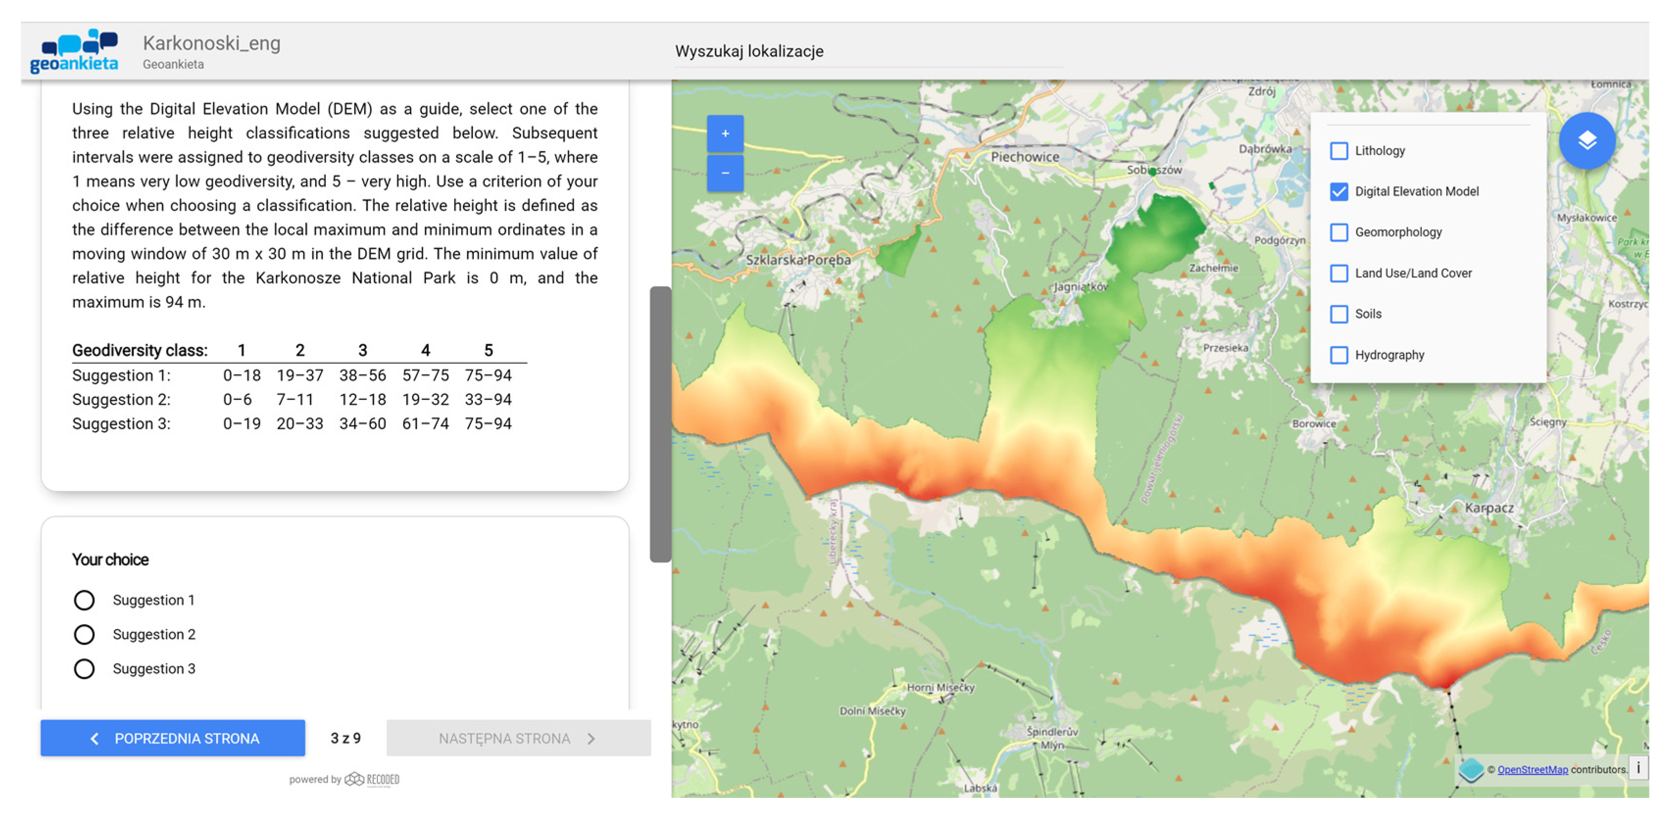Enable the Hydrography layer checkbox
Viewport: 1670px width, 815px height.
tap(1339, 355)
